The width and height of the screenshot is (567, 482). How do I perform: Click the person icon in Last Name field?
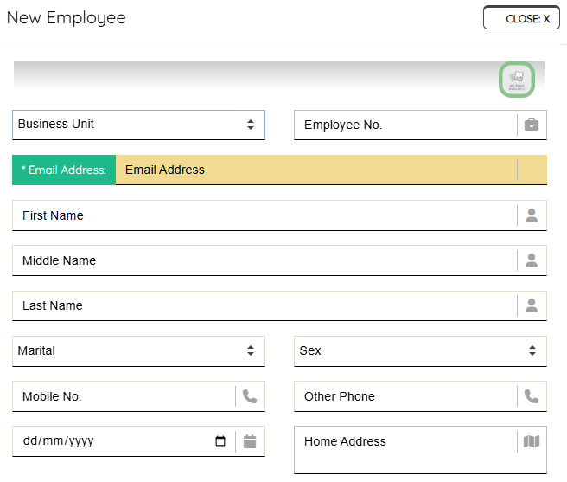click(x=532, y=305)
